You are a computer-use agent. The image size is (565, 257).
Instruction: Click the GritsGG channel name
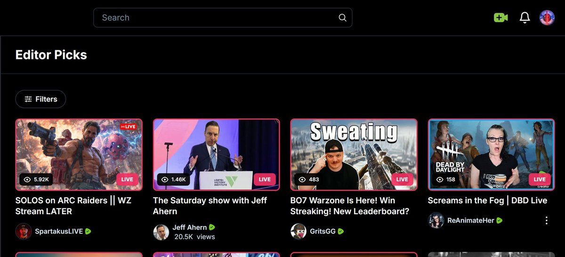coord(323,231)
